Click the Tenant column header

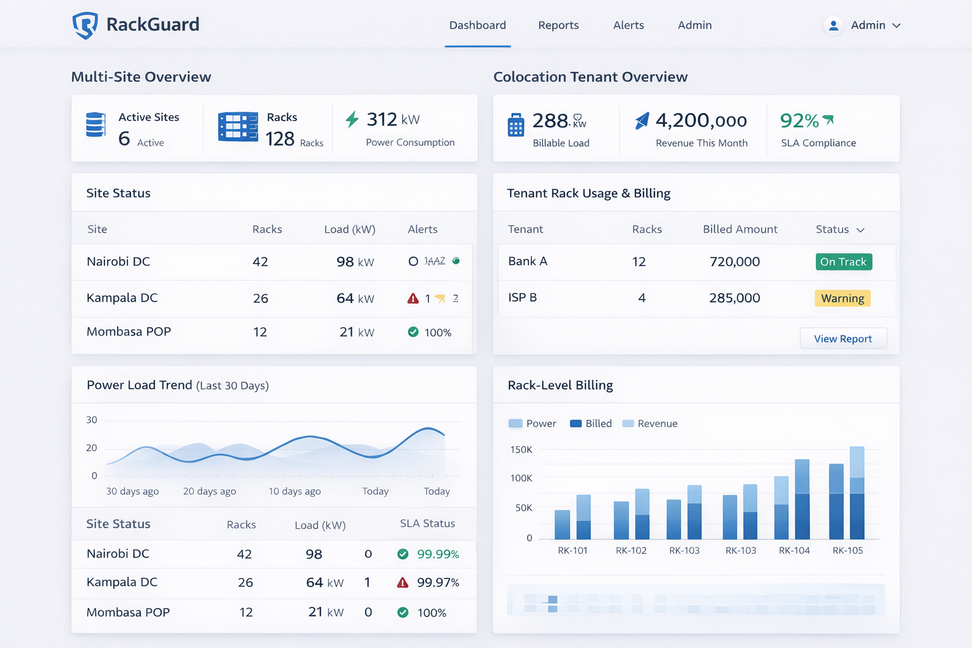coord(525,229)
